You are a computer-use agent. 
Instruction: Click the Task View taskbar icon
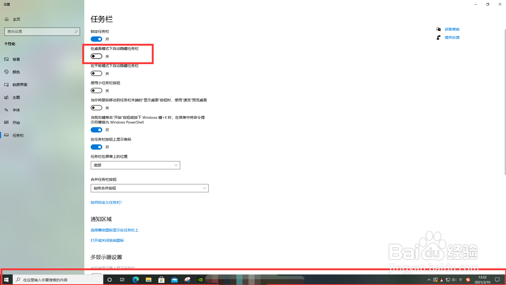[x=122, y=280]
